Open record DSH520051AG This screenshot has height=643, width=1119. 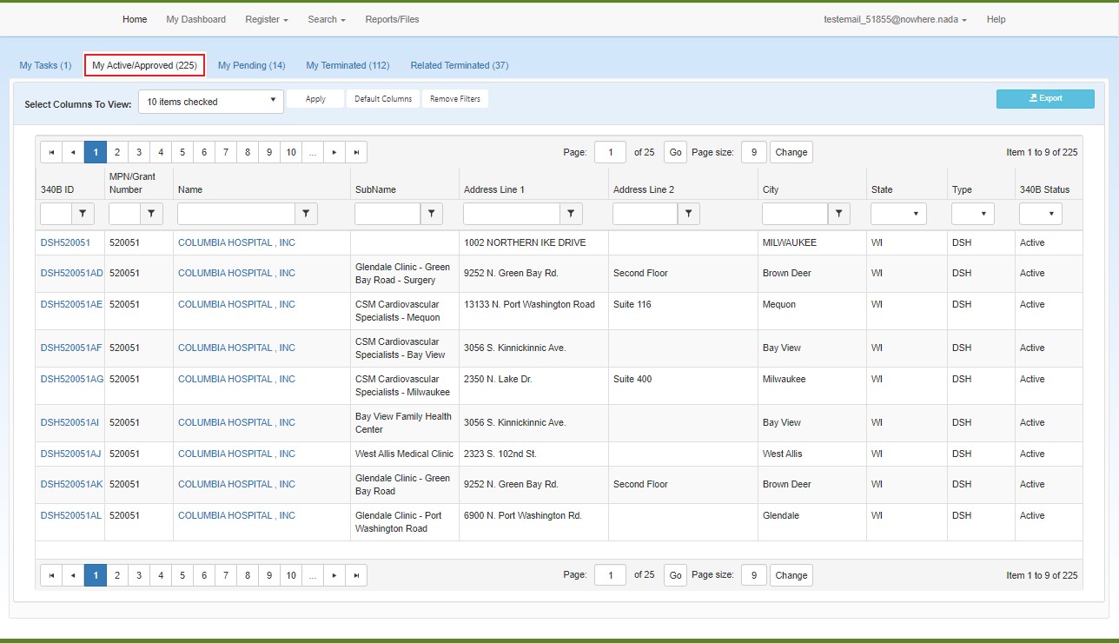point(72,379)
